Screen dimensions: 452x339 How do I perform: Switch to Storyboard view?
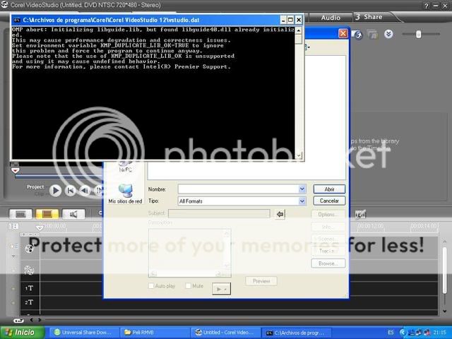tap(20, 214)
